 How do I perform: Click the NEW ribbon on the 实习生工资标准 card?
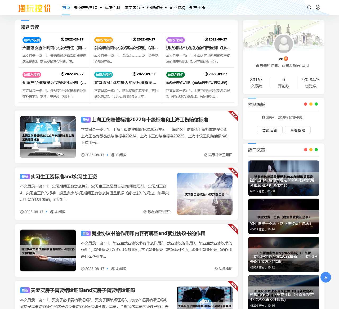233,173
